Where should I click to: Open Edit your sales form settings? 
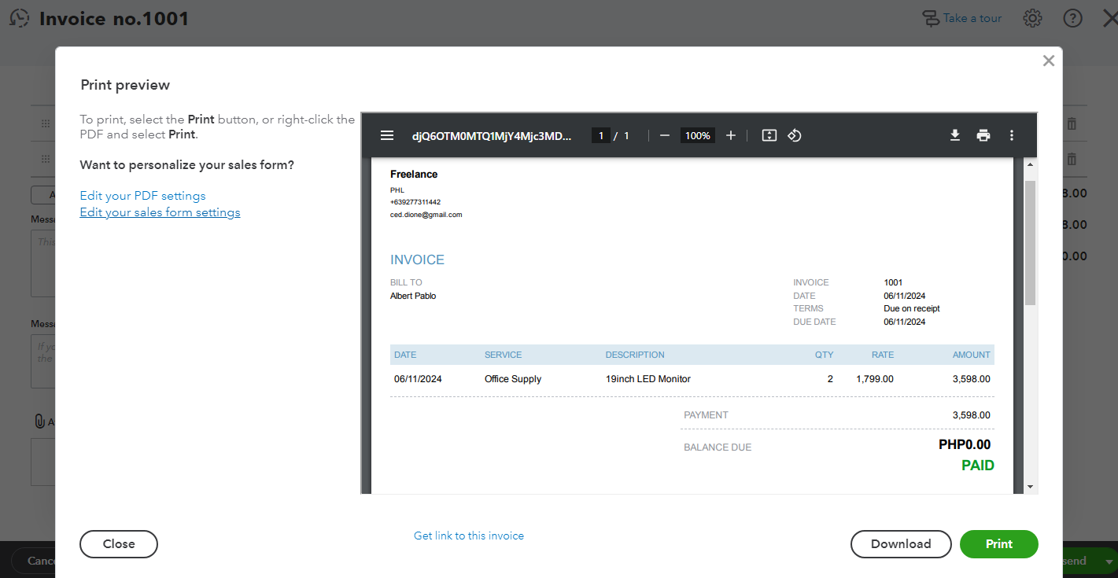click(x=160, y=212)
